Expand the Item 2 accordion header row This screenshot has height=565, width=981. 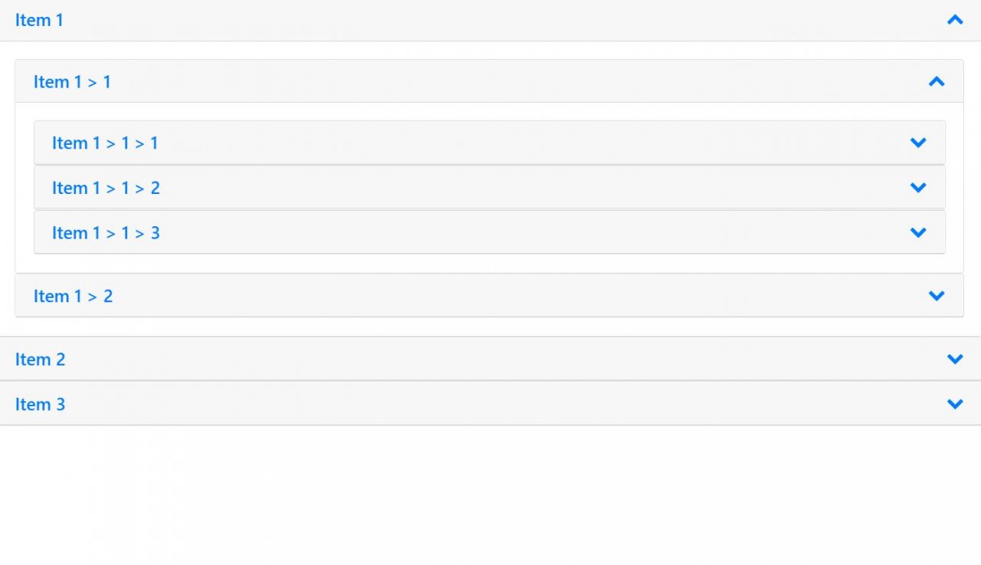[490, 359]
